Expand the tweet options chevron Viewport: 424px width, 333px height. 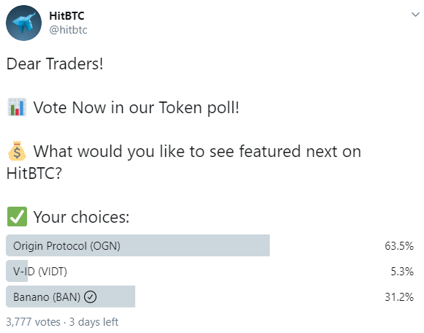pos(415,15)
